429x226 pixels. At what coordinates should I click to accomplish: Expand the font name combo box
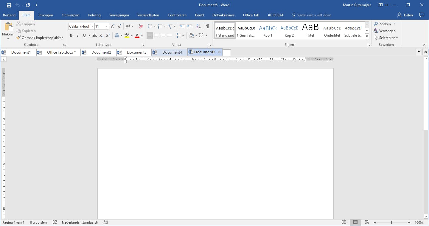92,27
